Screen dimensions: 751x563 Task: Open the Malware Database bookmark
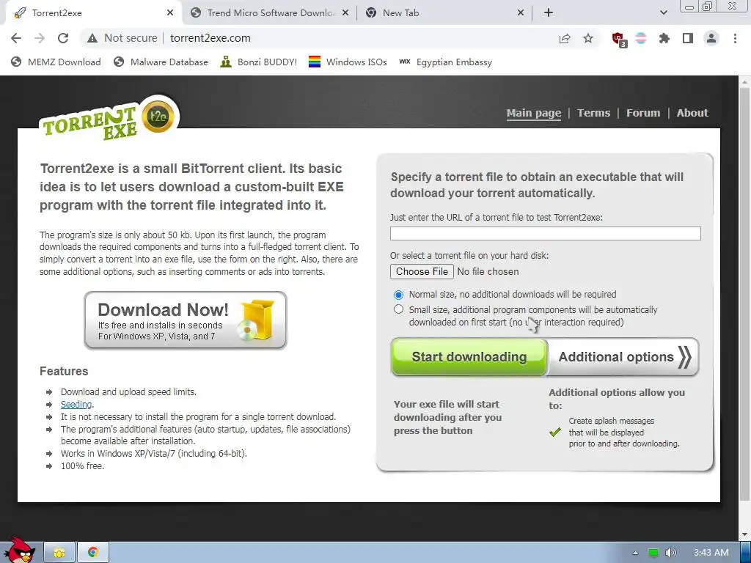[161, 62]
